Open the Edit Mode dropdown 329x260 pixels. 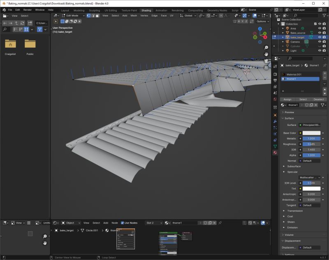click(x=74, y=16)
